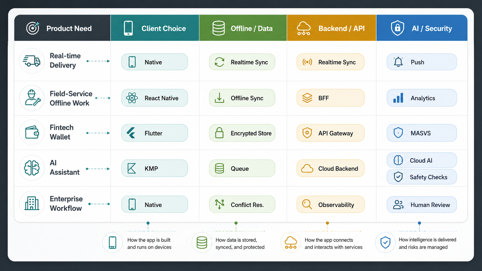Click the Flutter logo icon
Viewport: 482px width, 271px height.
(131, 133)
